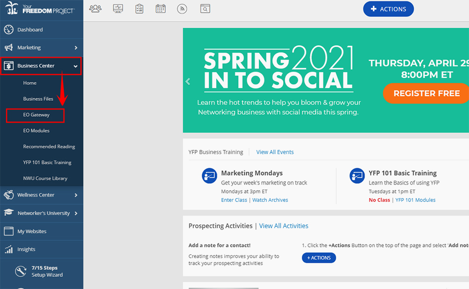Click the Your Freedom Project logo
The width and height of the screenshot is (469, 289).
click(x=40, y=8)
